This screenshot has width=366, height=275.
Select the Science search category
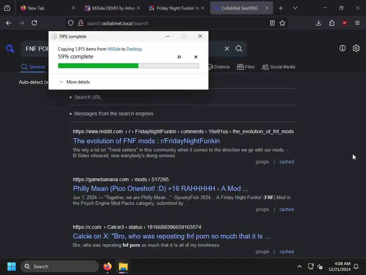click(x=219, y=67)
